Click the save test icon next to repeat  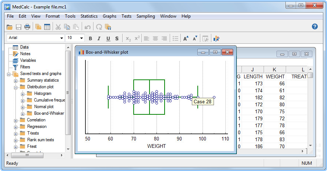(108, 27)
